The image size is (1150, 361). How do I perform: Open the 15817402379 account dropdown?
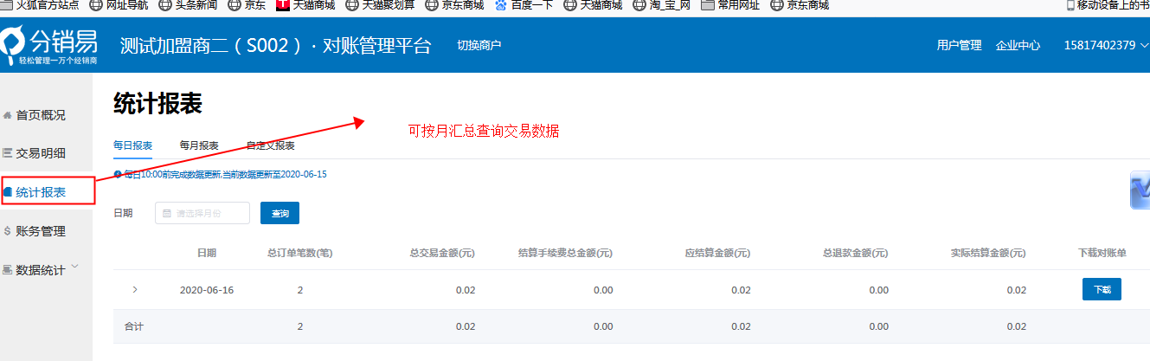pos(1105,45)
